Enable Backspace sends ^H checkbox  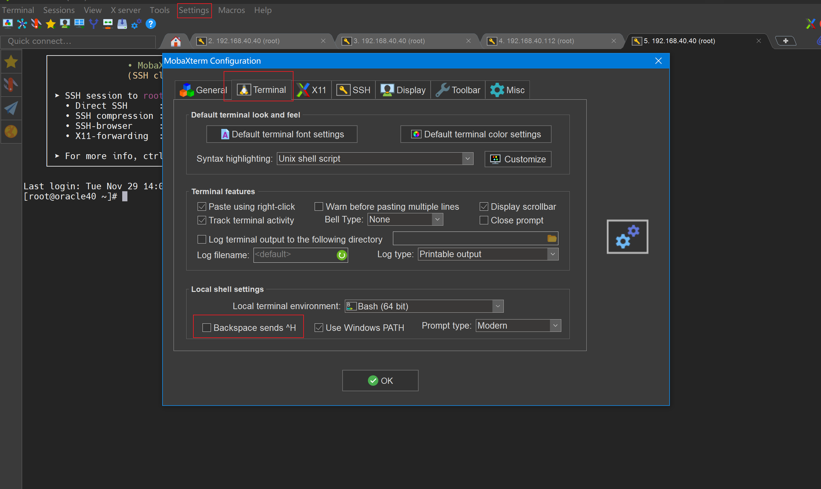point(206,328)
